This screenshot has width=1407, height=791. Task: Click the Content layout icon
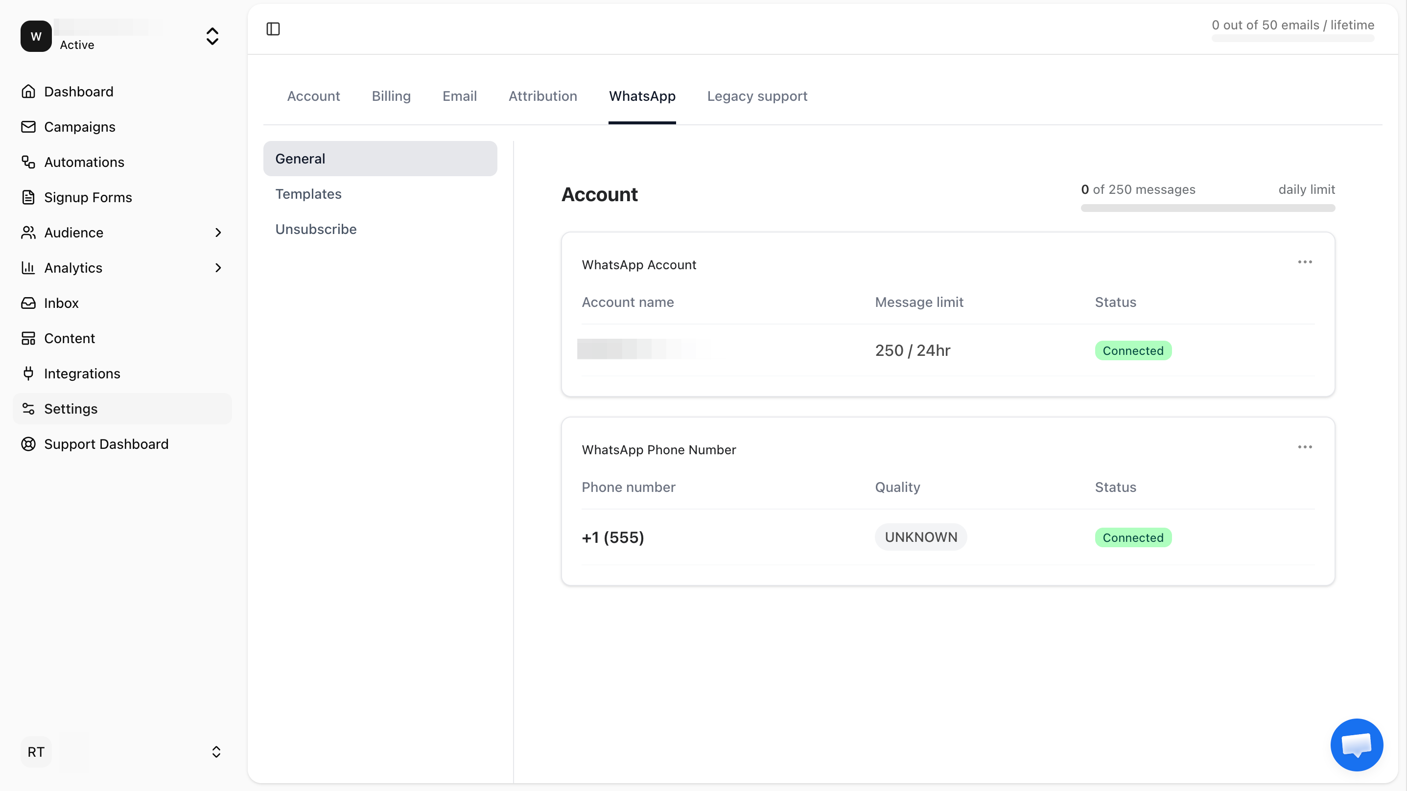[28, 338]
